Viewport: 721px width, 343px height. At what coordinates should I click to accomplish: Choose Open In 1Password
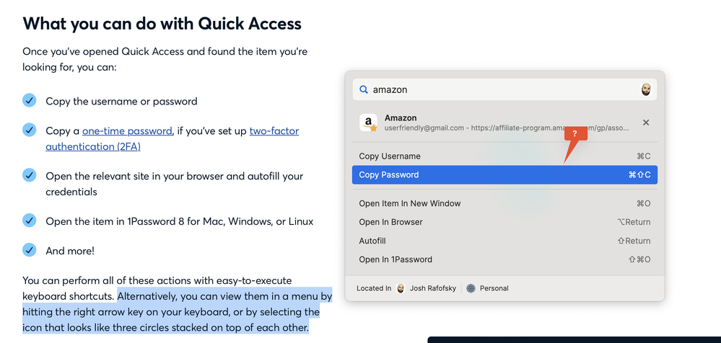click(x=396, y=260)
